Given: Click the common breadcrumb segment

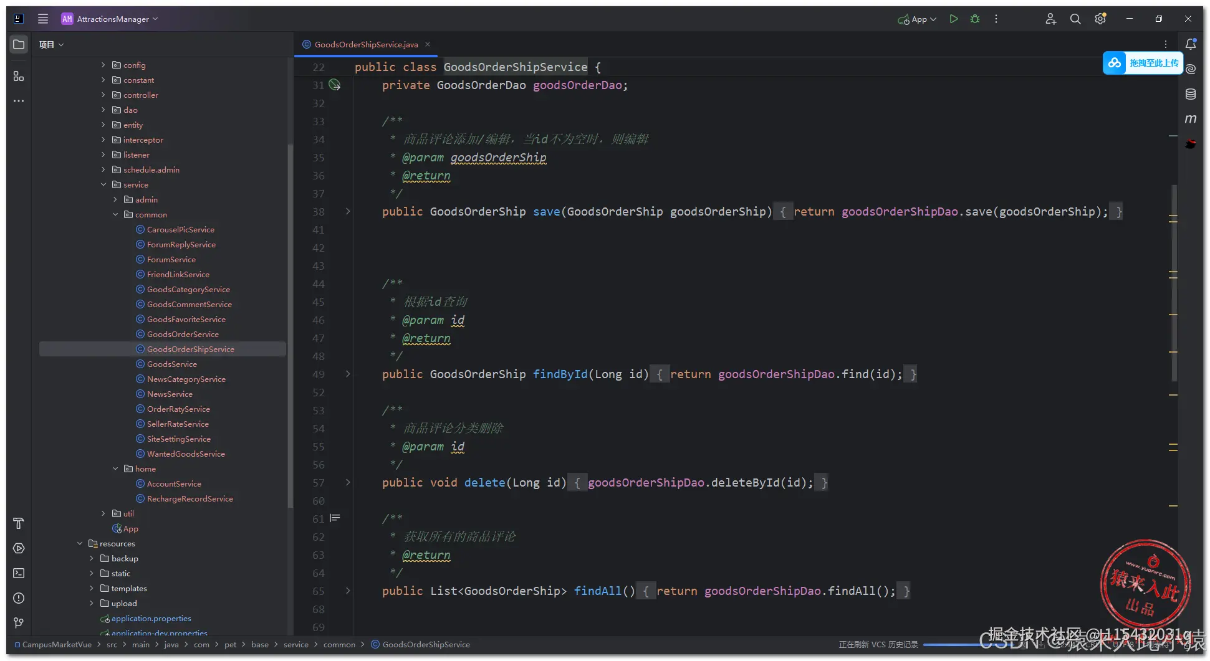Looking at the screenshot, I should point(339,645).
